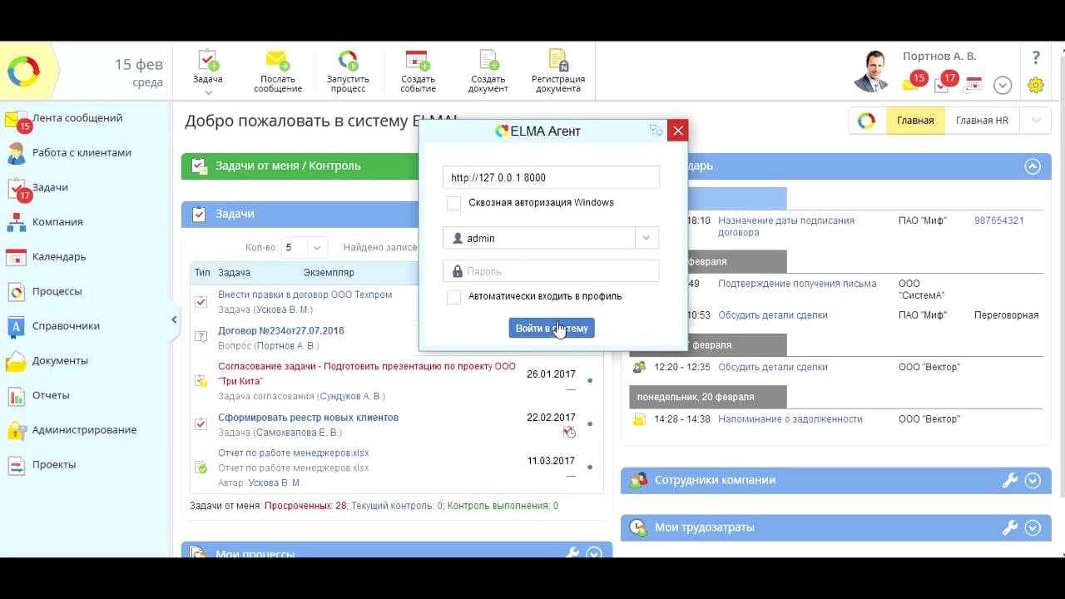Enable Автоматически входить в профиль checkbox
1065x599 pixels.
point(453,297)
